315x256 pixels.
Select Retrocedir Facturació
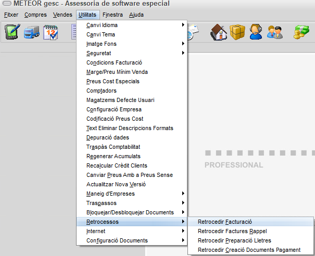pos(251,222)
